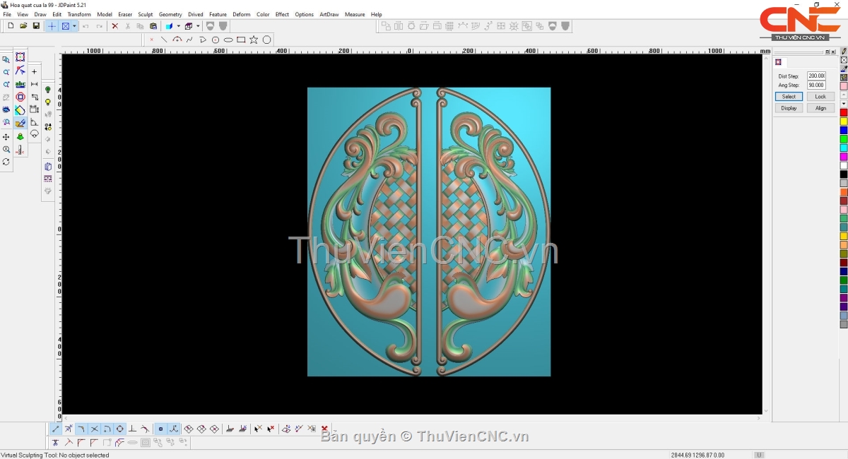Save the file with the floppy disk icon
Image resolution: width=848 pixels, height=459 pixels.
pos(36,26)
